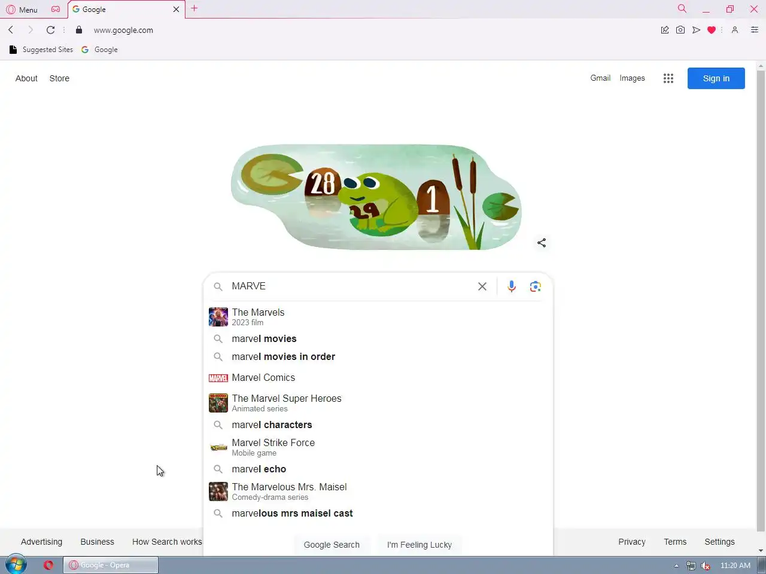Viewport: 766px width, 574px height.
Task: Go forward with the forward arrow
Action: (30, 30)
